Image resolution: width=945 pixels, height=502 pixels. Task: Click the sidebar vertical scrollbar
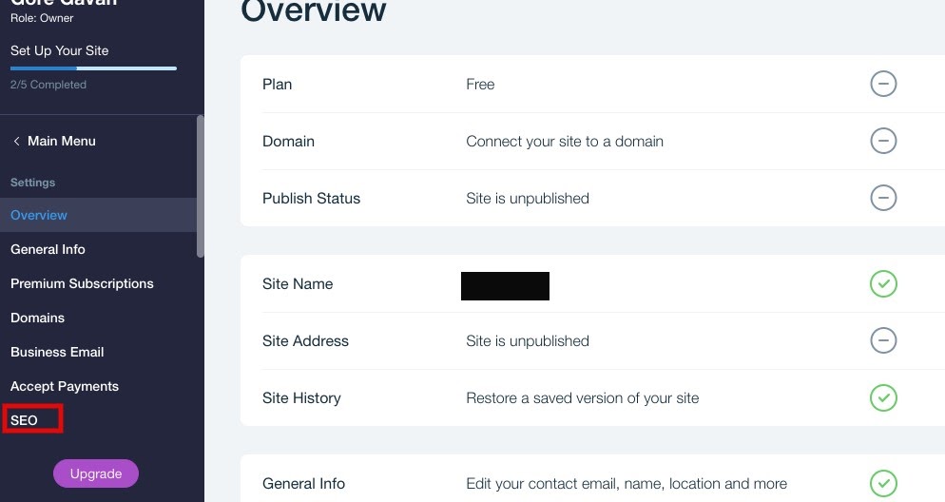tap(200, 185)
